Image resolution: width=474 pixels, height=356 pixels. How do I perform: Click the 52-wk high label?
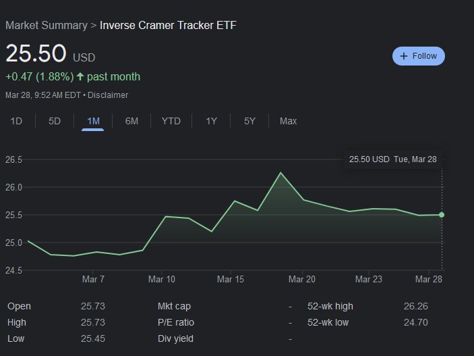click(x=330, y=306)
